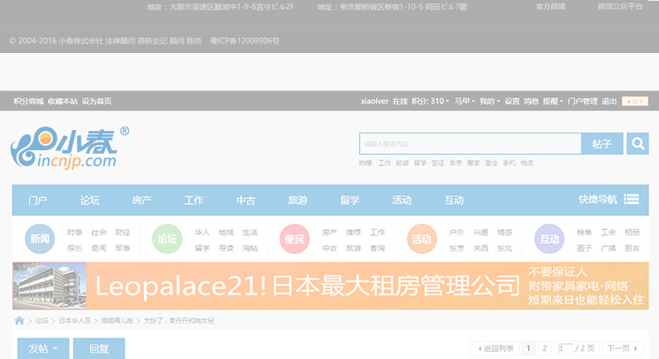Screen dimensions: 659x359
Task: Click 日本华人区 breadcrumb link
Action: coord(75,320)
